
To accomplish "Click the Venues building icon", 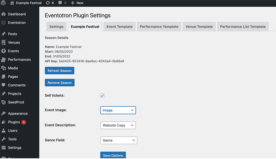I will click(3, 43).
